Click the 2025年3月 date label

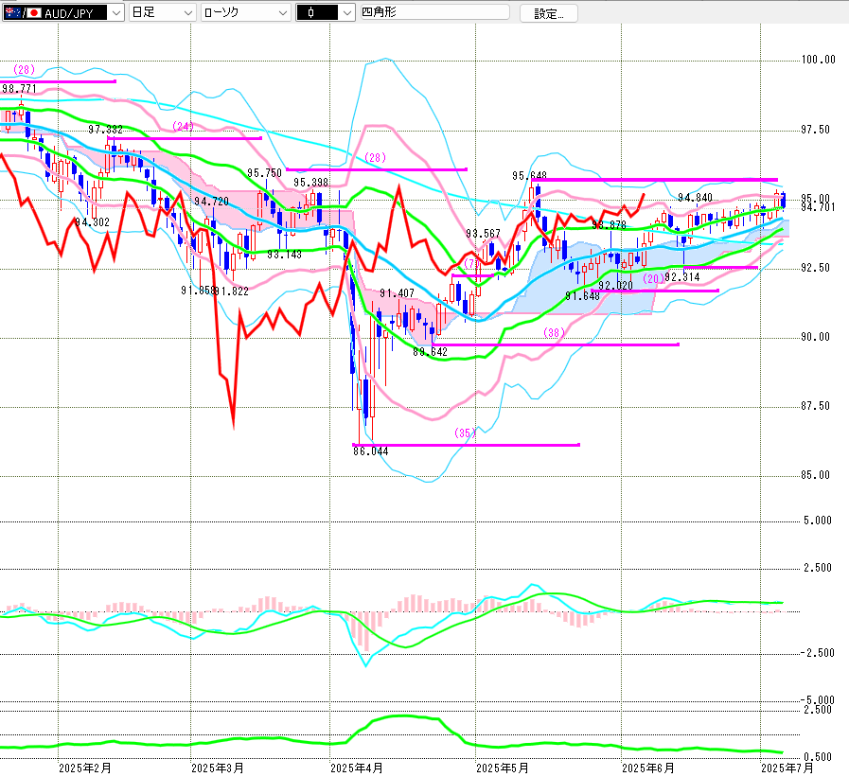coord(218,768)
